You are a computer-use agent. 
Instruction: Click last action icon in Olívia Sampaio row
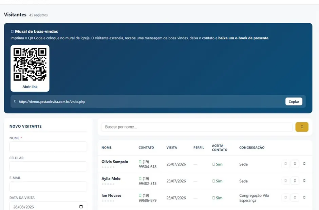pyautogui.click(x=304, y=164)
